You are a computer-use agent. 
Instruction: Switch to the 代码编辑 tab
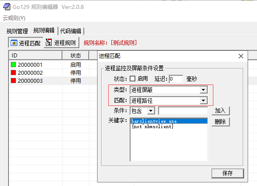tap(71, 31)
